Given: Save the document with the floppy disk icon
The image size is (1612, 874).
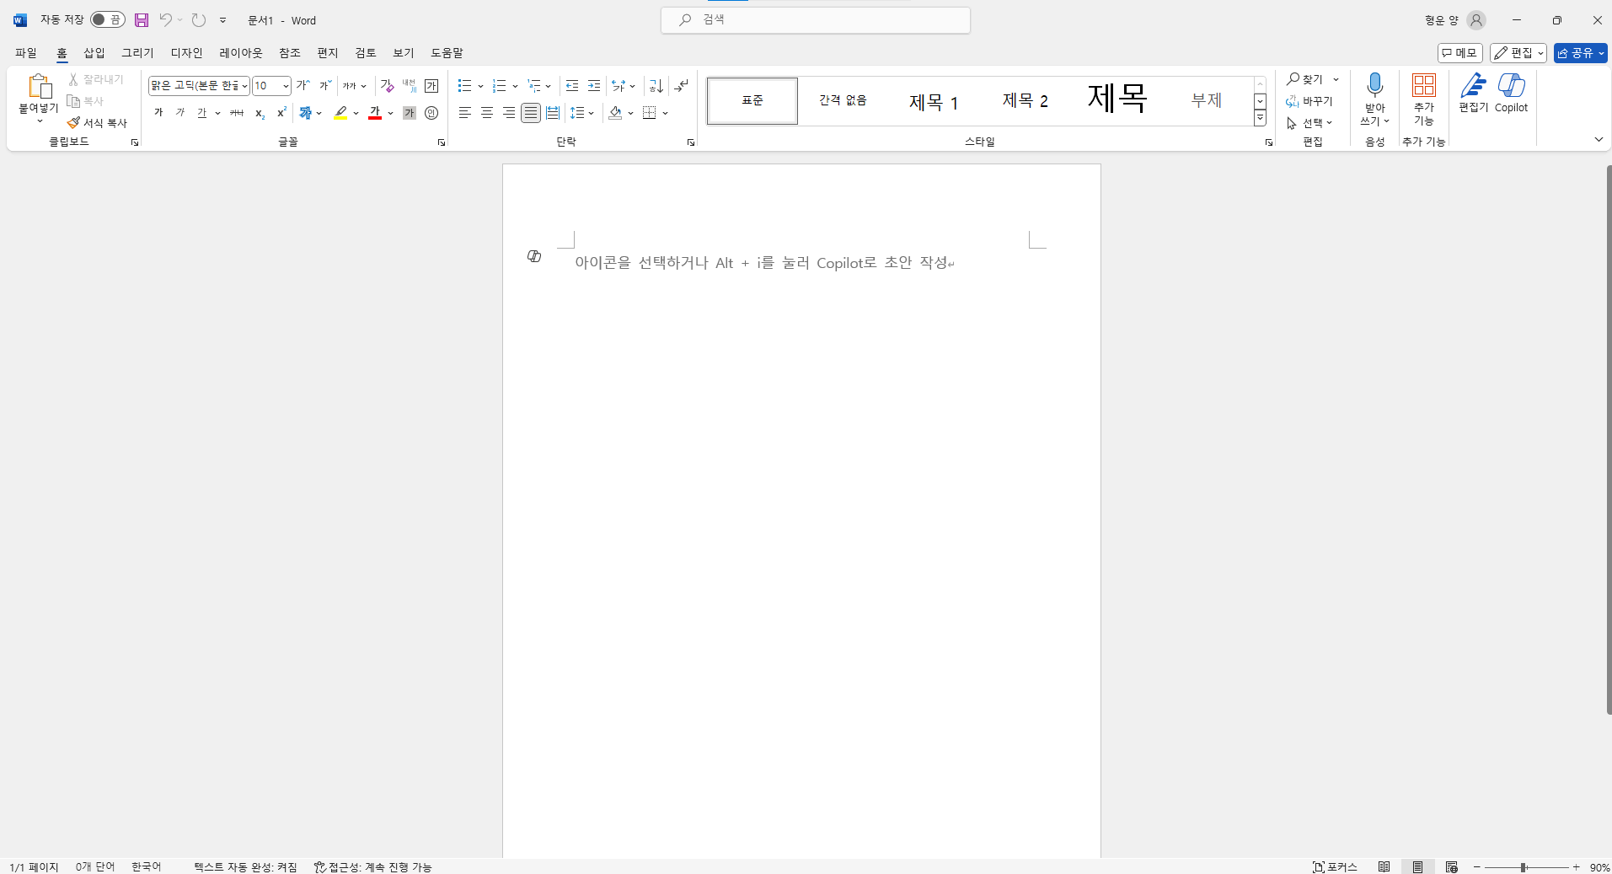Looking at the screenshot, I should (x=142, y=20).
